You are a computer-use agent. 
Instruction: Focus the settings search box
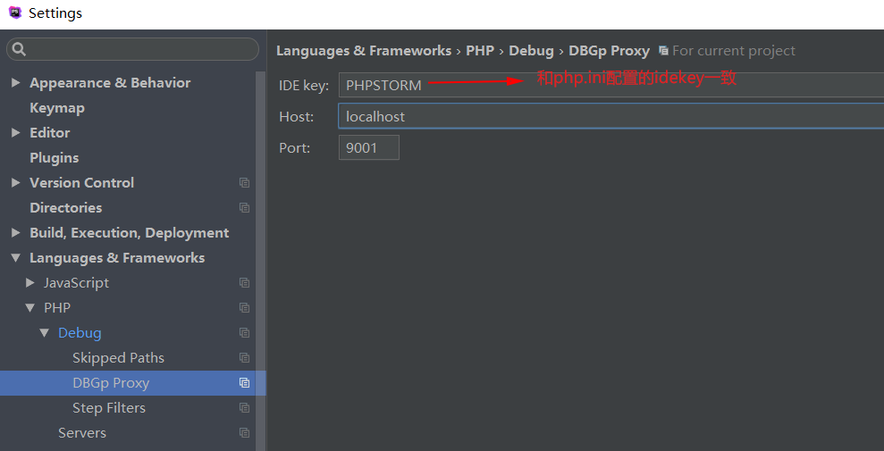132,49
